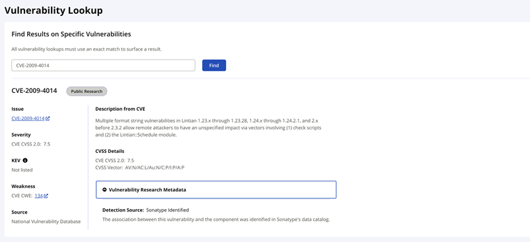530x242 pixels.
Task: Open the CWE 134 weakness link
Action: (x=38, y=196)
